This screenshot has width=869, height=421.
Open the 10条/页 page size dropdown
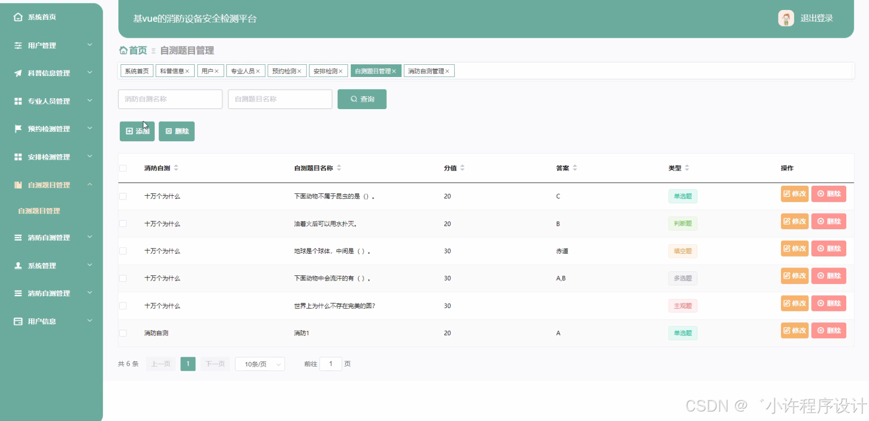tap(260, 364)
